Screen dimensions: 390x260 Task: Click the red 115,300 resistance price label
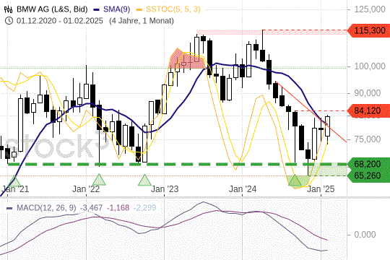(x=368, y=30)
